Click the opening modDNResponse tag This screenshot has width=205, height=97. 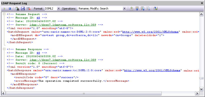coord(23,74)
